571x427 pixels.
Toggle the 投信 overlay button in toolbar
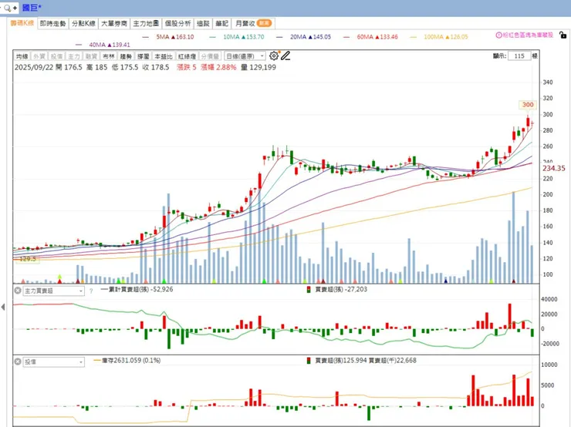coord(56,56)
